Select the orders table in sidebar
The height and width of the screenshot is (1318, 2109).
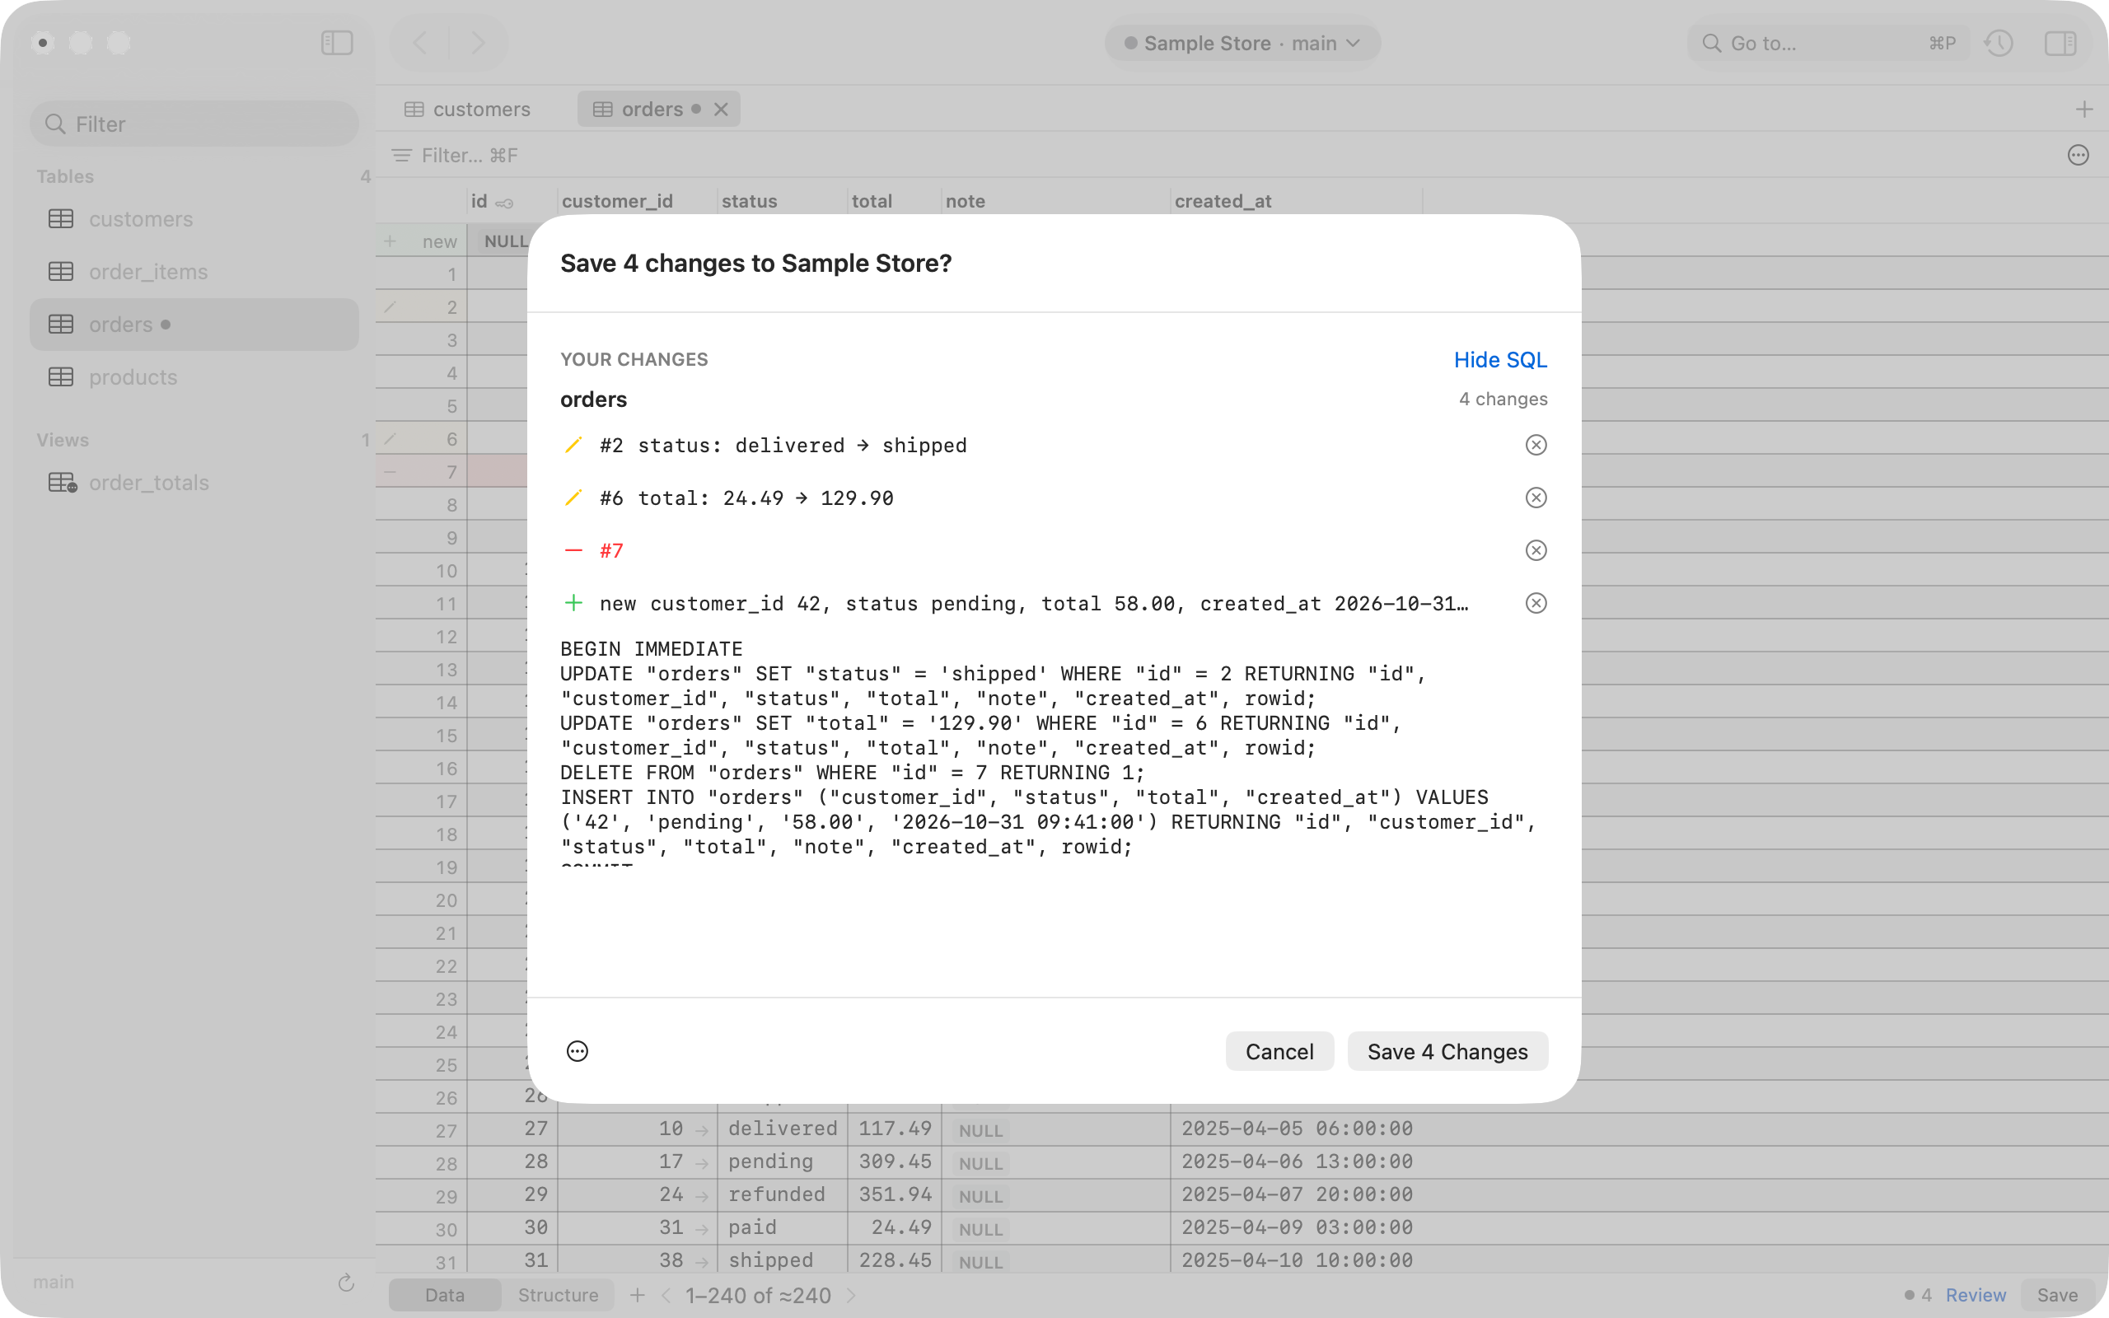tap(194, 325)
